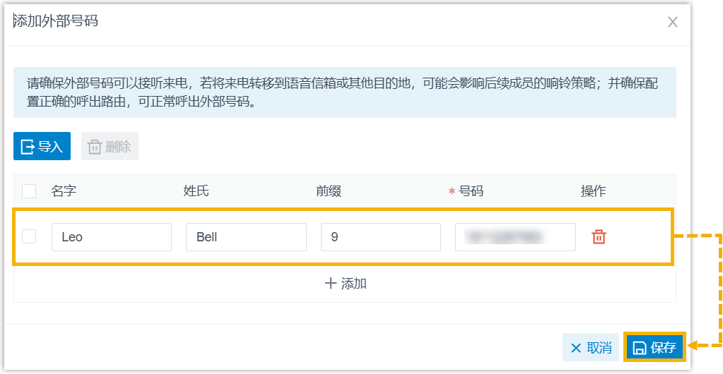723x374 pixels.
Task: Click the blue notice banner text
Action: 343,92
